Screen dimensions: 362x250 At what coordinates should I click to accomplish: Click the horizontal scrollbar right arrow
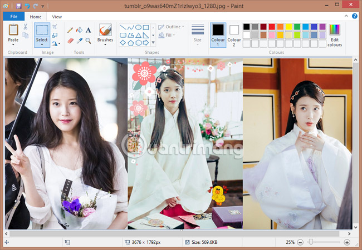coord(349,234)
